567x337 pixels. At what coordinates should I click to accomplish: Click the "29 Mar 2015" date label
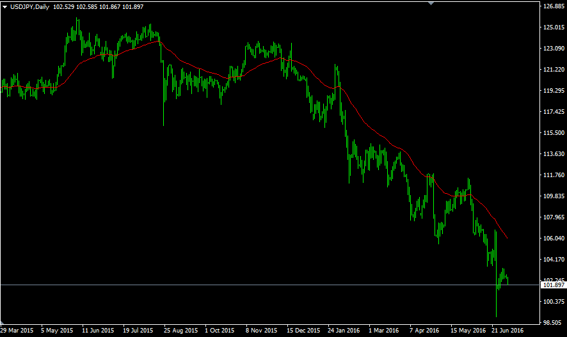click(17, 331)
